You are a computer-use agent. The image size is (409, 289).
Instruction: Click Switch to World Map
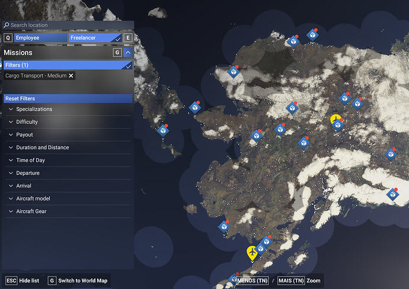pos(78,281)
